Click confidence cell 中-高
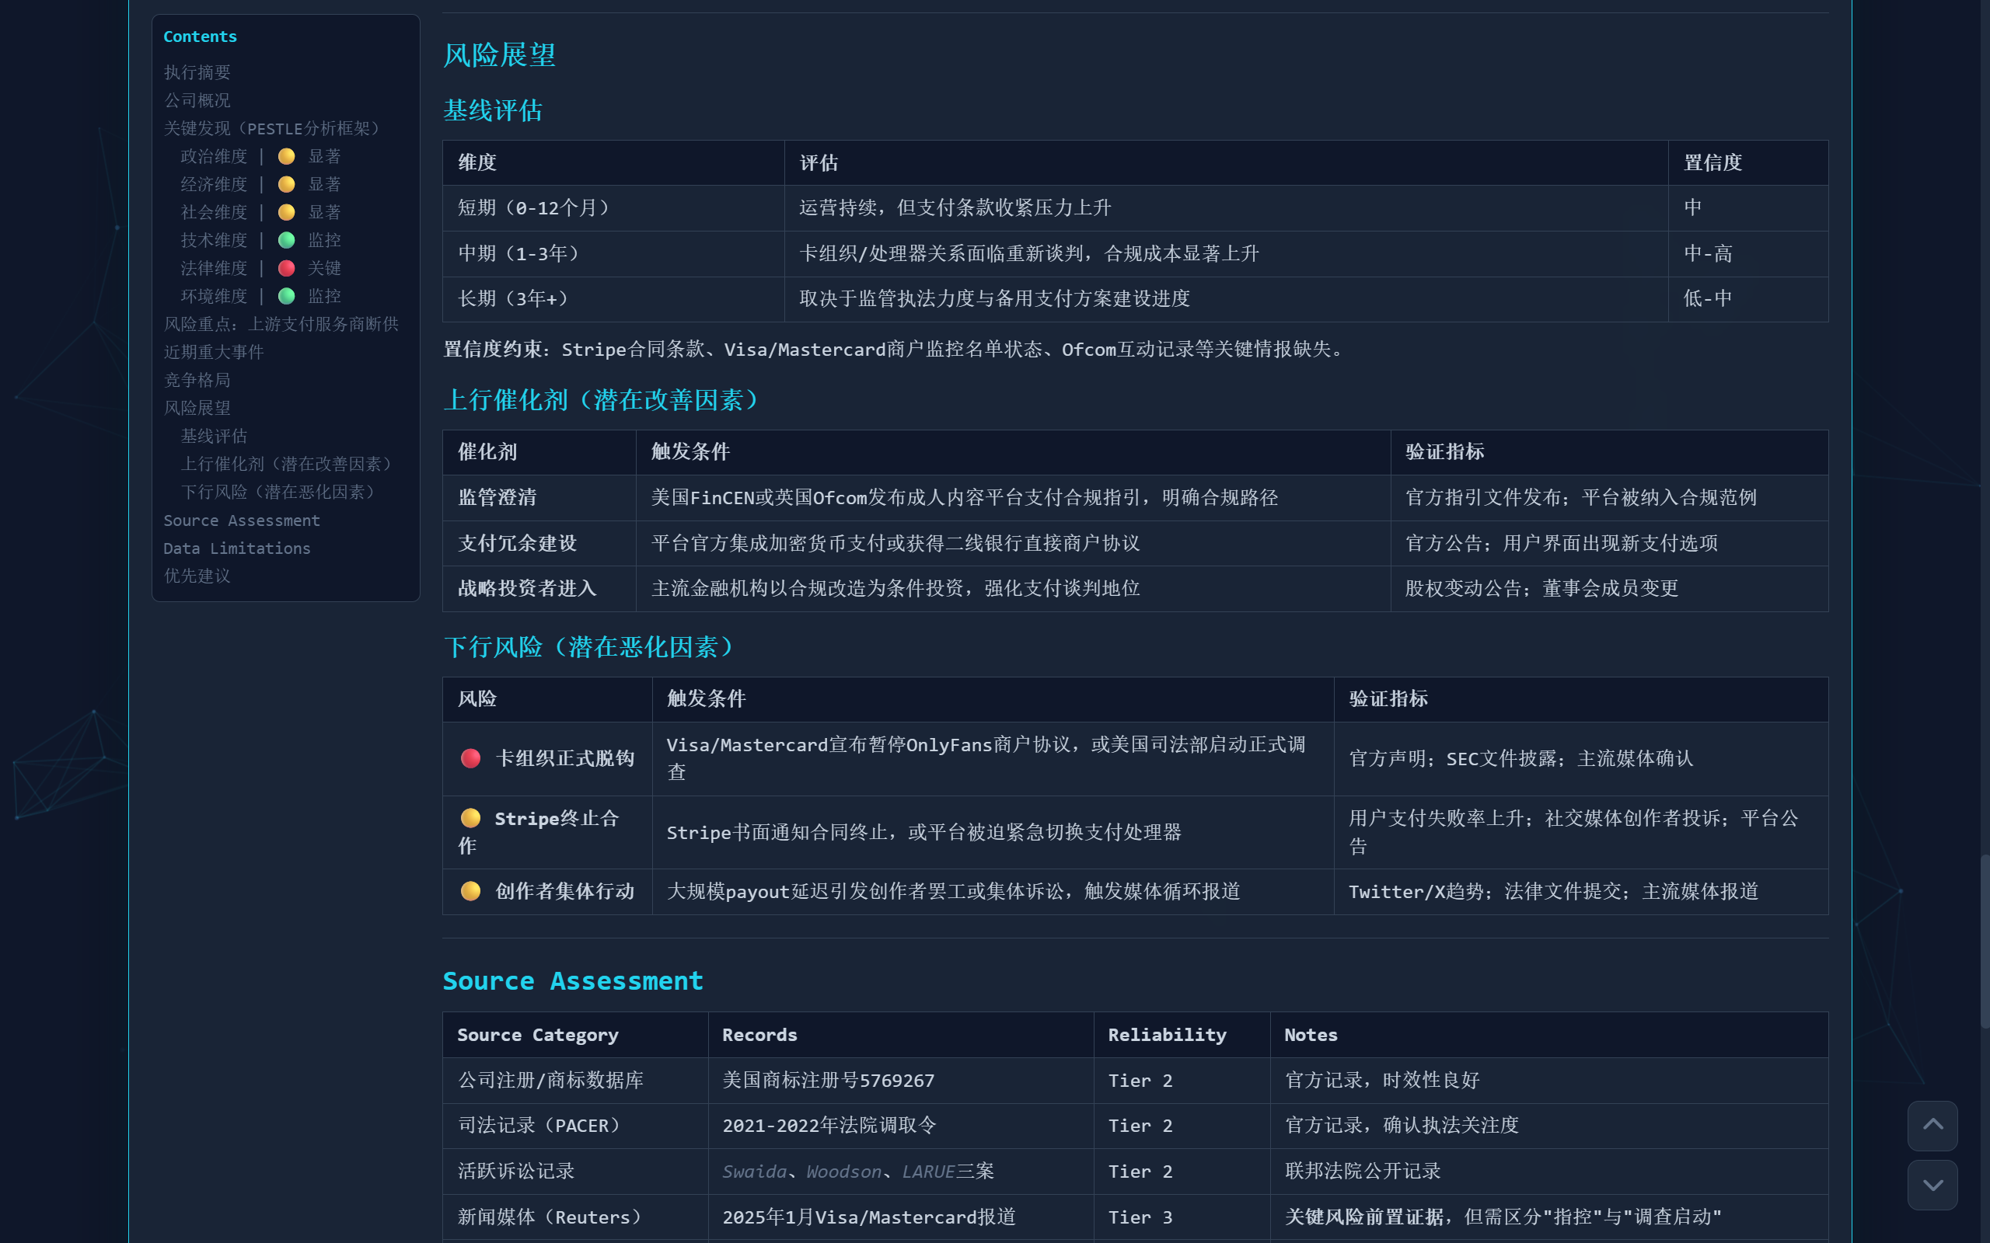1990x1243 pixels. 1748,253
